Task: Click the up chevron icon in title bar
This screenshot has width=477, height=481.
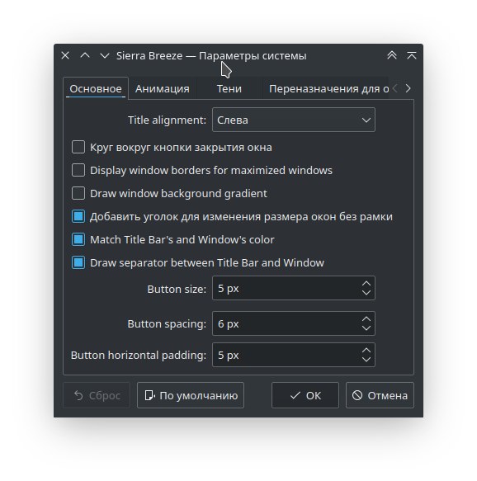Action: pyautogui.click(x=85, y=55)
